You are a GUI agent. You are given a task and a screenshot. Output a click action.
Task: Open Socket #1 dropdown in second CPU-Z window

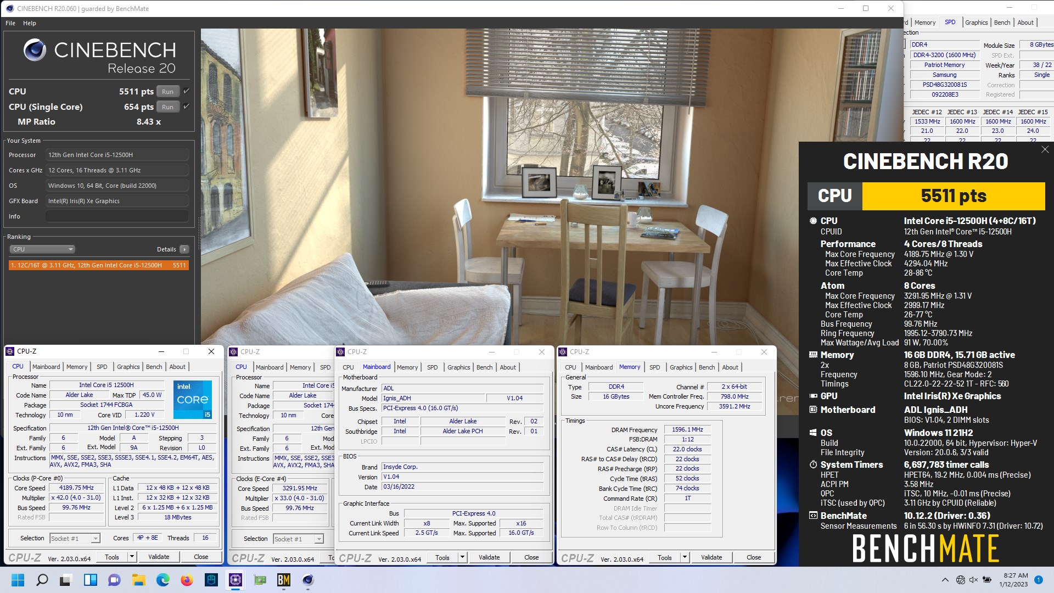point(298,539)
